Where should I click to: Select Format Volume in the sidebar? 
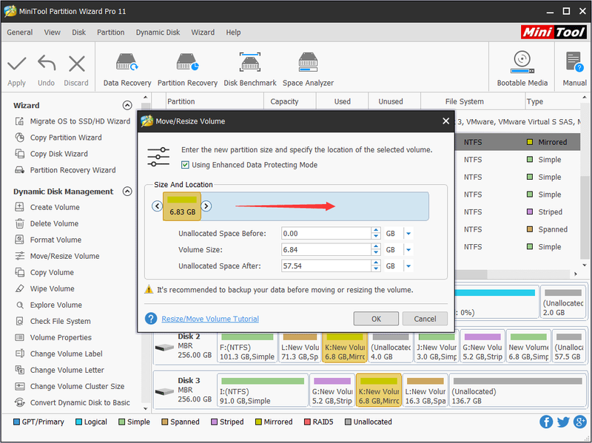coord(48,240)
